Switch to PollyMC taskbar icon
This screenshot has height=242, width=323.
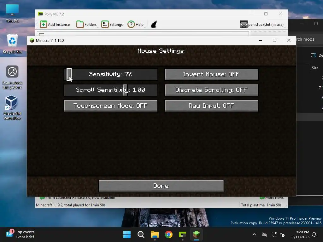[183, 234]
